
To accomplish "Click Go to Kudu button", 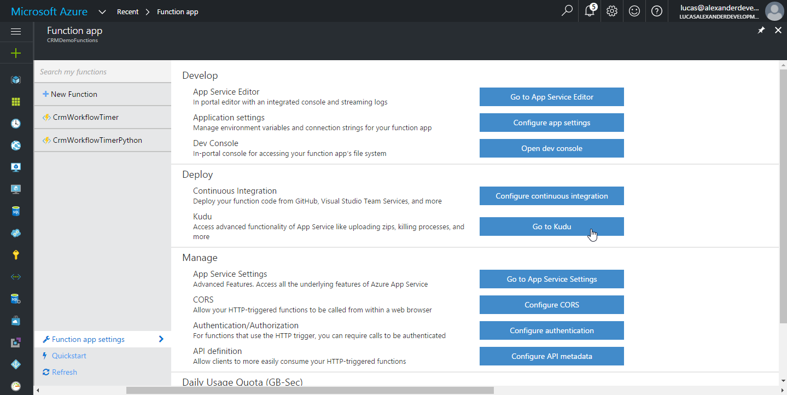I will pos(552,226).
